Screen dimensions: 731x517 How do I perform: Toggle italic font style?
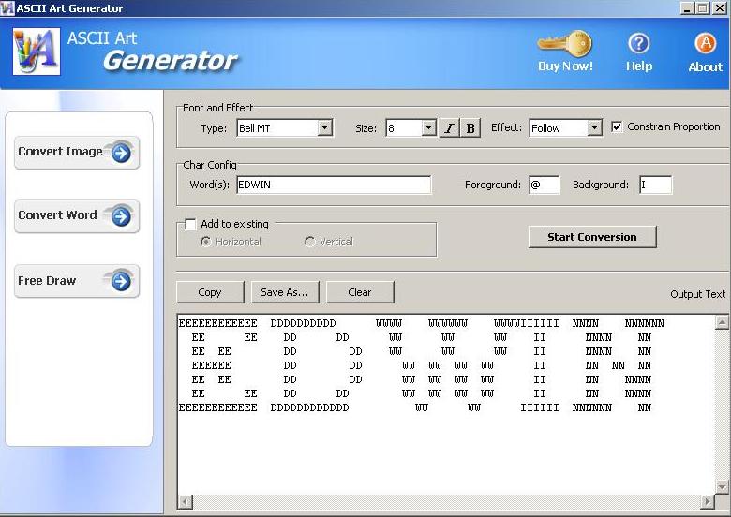[x=450, y=127]
